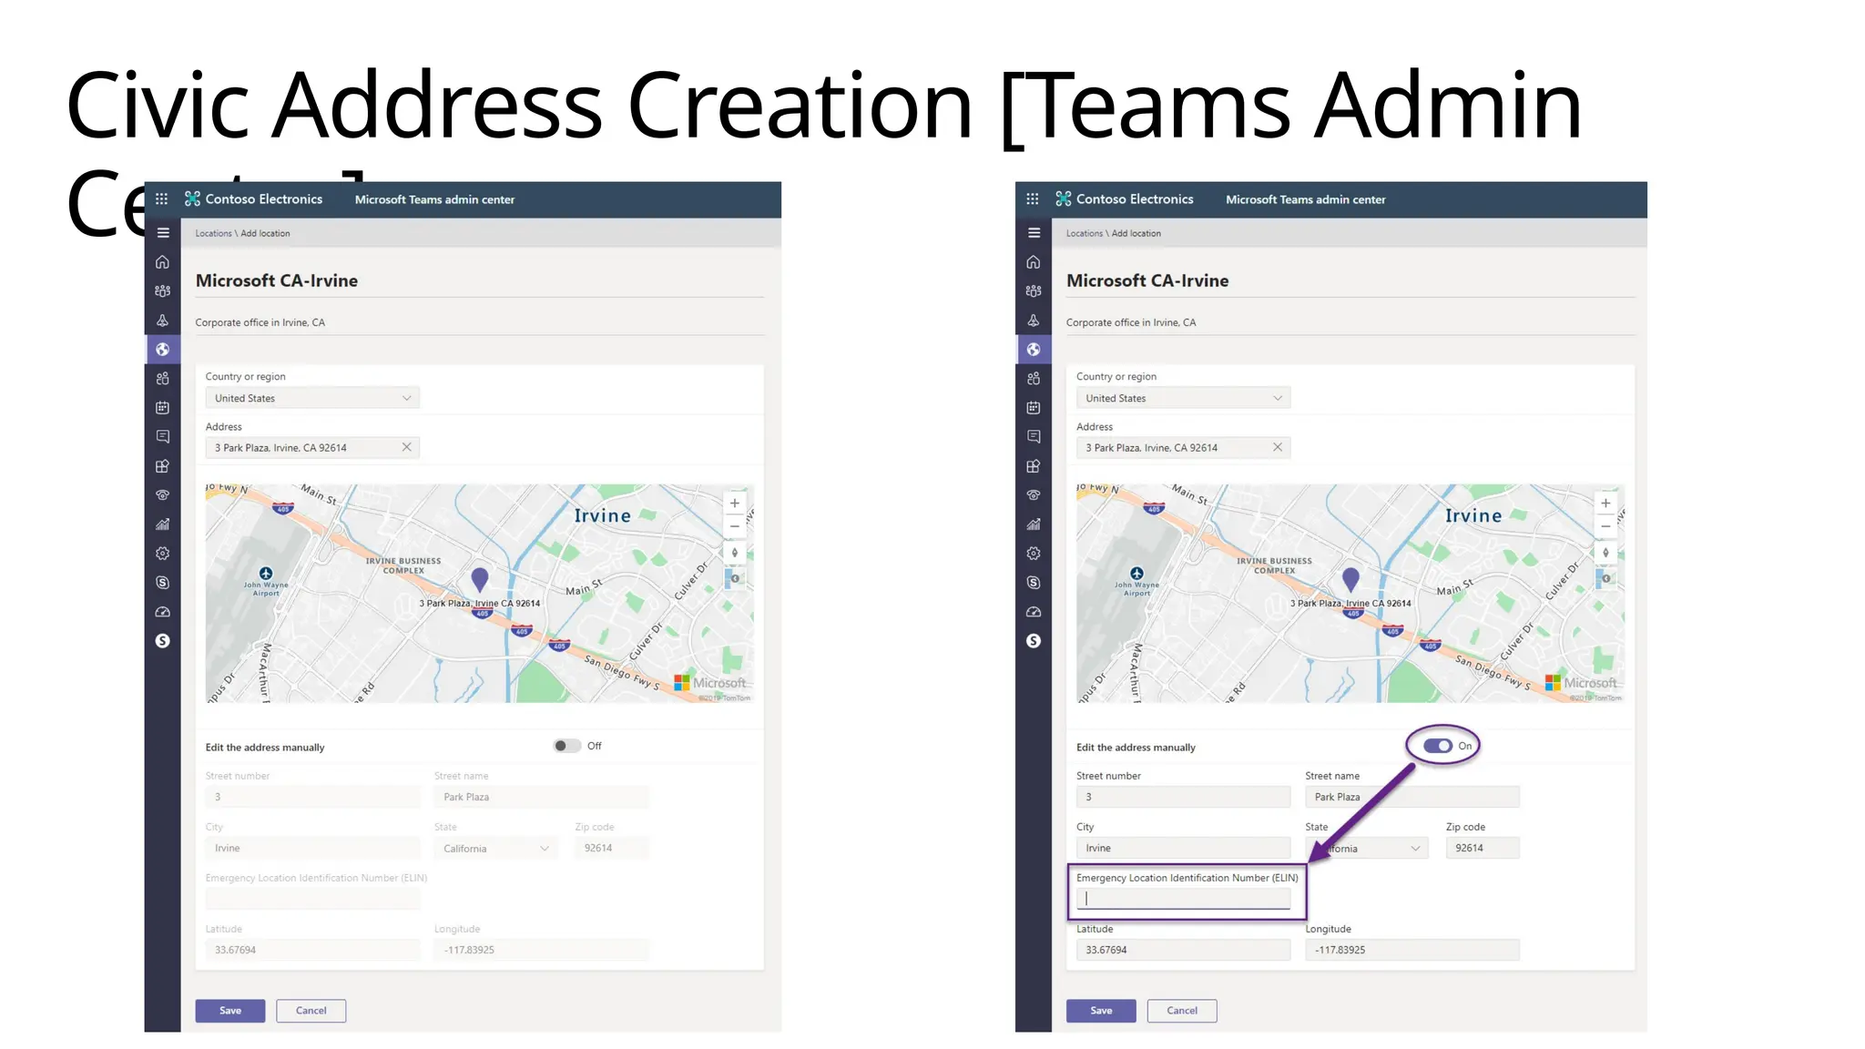Open Meetings calendar icon in left window sidebar
1865x1049 pixels.
(x=162, y=408)
